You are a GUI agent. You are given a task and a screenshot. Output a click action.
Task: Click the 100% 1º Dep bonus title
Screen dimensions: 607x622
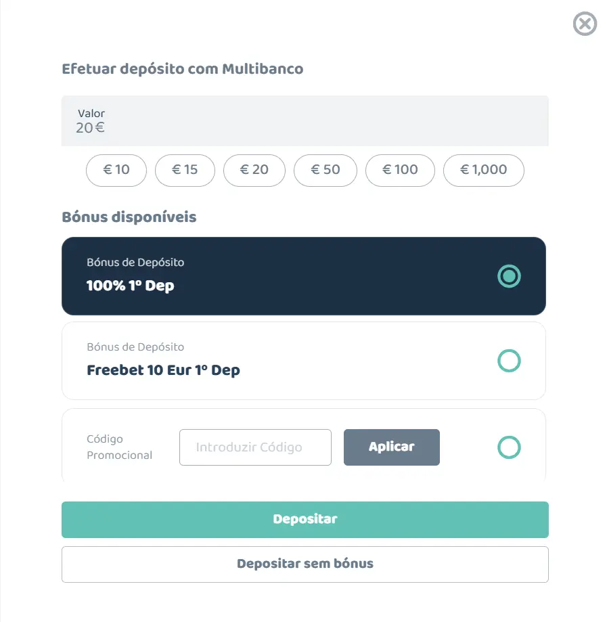[130, 286]
